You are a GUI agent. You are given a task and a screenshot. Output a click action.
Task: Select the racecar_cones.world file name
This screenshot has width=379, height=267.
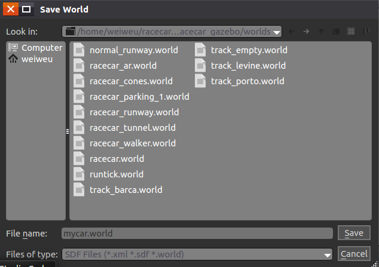click(131, 81)
